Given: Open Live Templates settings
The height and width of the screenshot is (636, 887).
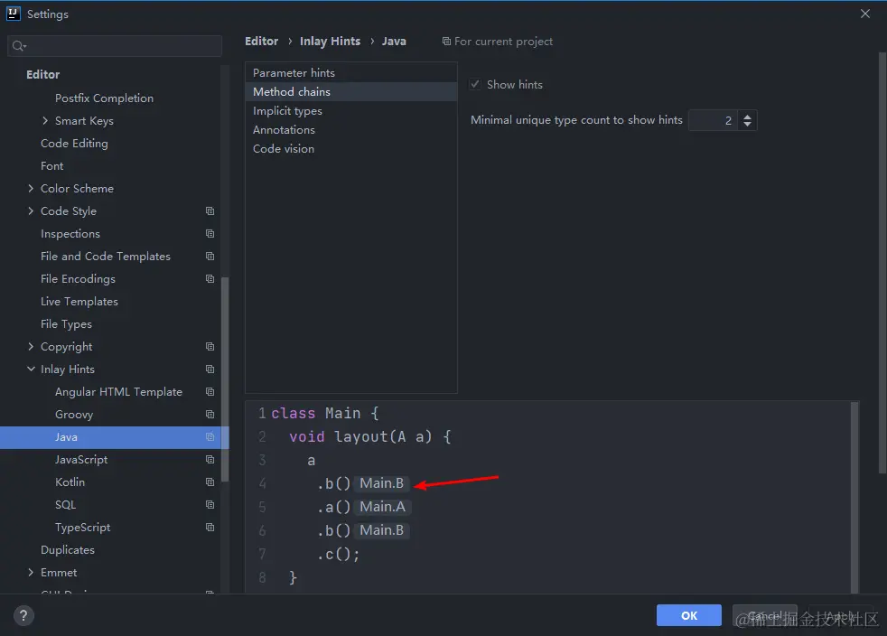Looking at the screenshot, I should [x=79, y=302].
